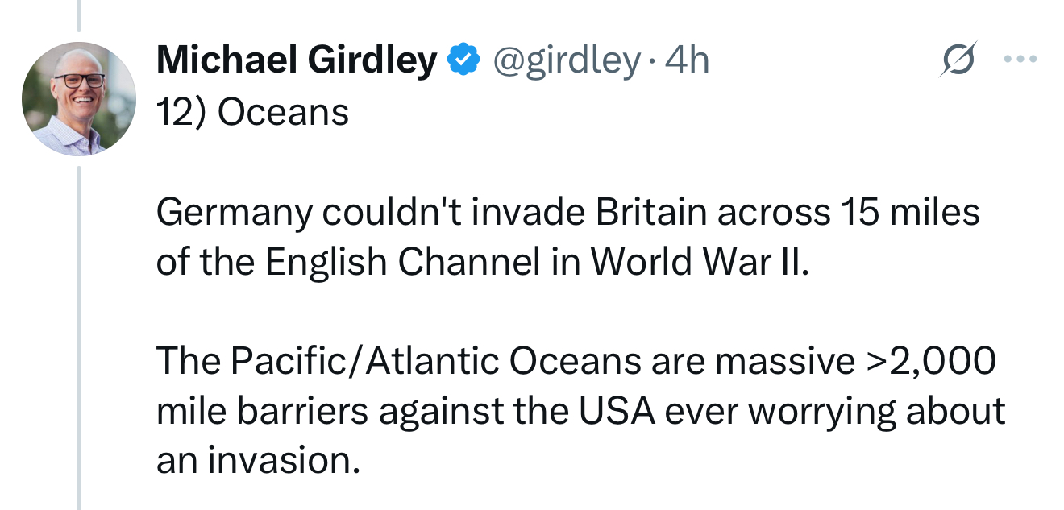Click the word "USA" in the post
Screen dimensions: 1064x510
pos(621,412)
